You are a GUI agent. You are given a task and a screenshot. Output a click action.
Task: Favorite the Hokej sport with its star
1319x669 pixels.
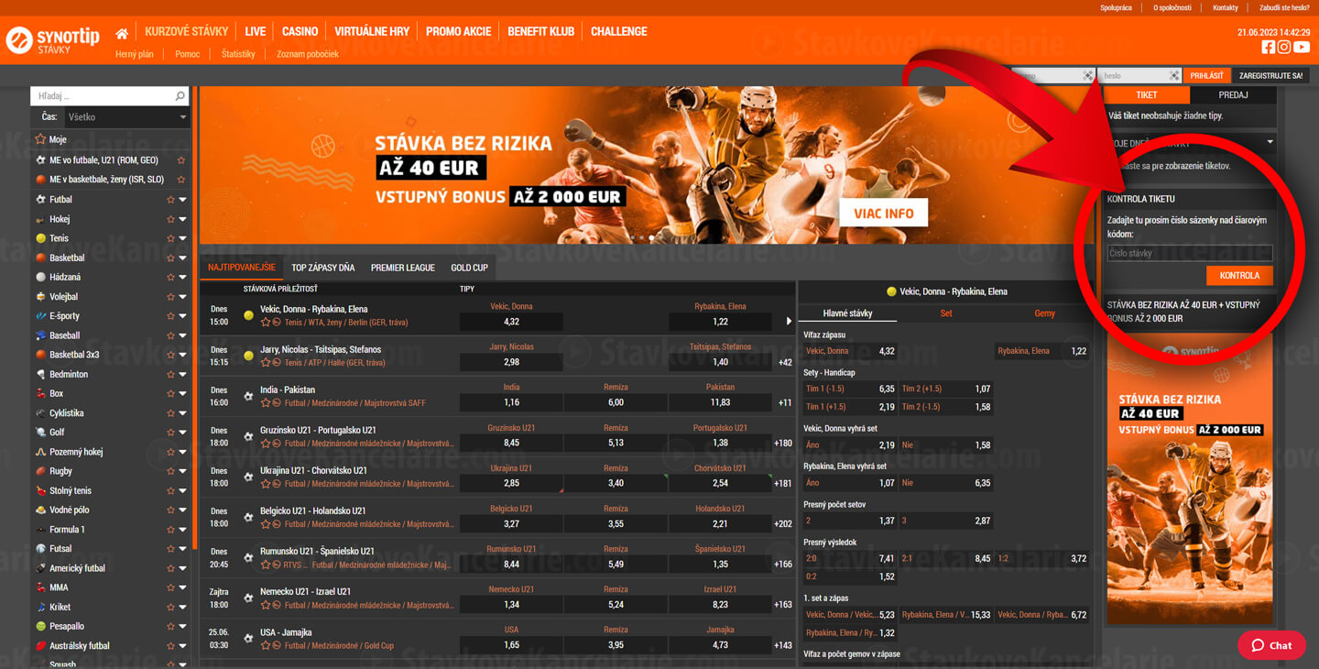click(x=170, y=219)
